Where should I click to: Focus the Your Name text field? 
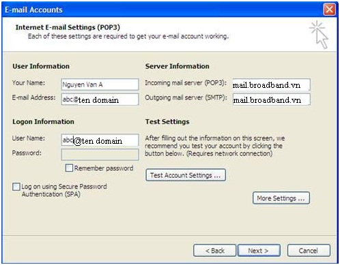(100, 84)
